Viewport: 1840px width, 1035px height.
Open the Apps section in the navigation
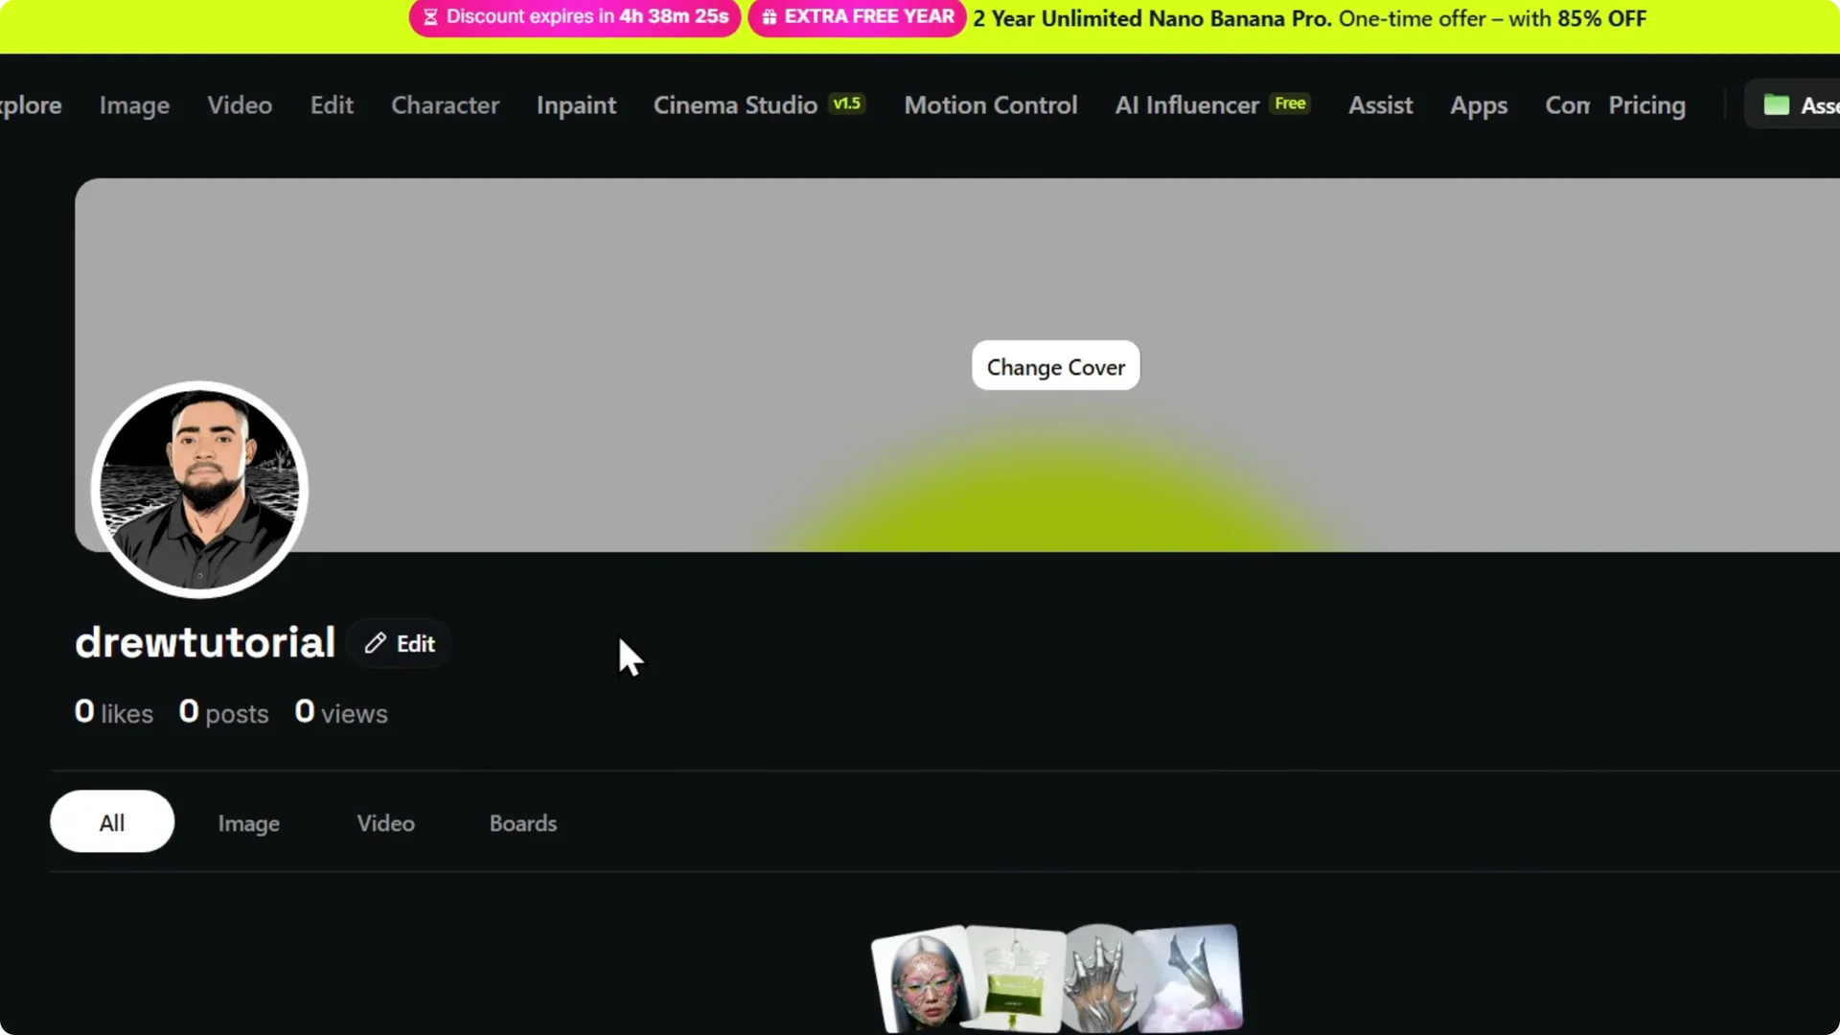click(x=1479, y=105)
